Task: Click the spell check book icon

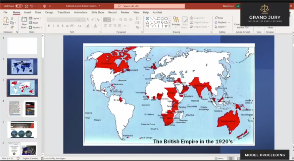Action: 18,158
